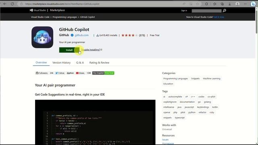Click the openai tag
The height and width of the screenshot is (145, 258).
[x=166, y=112]
